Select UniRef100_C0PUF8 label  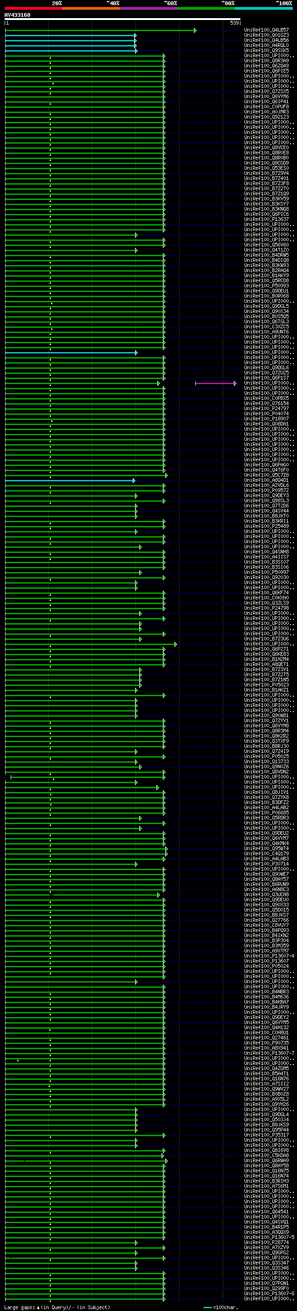(x=266, y=107)
